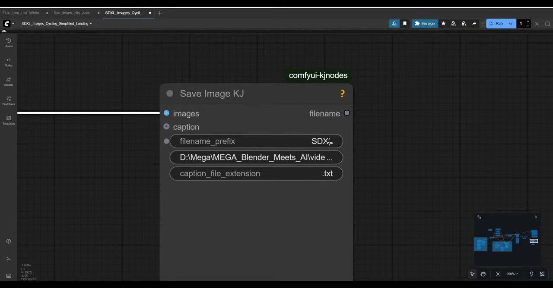Click the 'filename' output label

324,113
